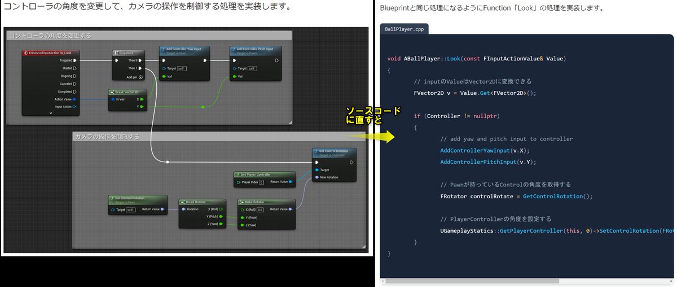677x287 pixels.
Task: Click the Y (Pitch) output pin on Break Rotator
Action: coord(221,216)
